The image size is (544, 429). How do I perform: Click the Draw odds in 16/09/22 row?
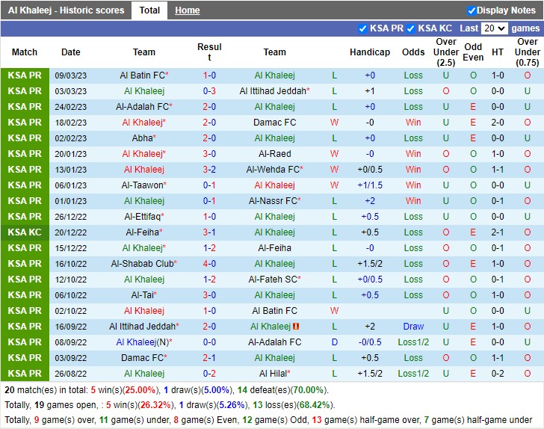pyautogui.click(x=413, y=327)
